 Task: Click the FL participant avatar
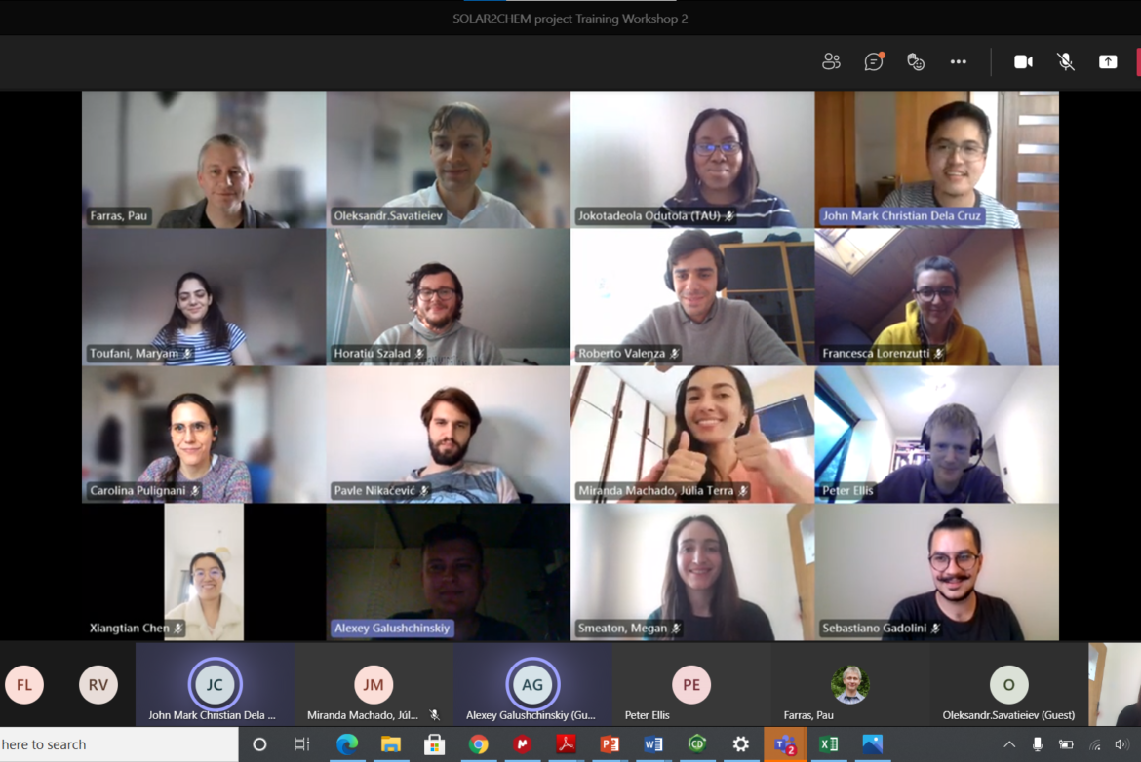24,684
